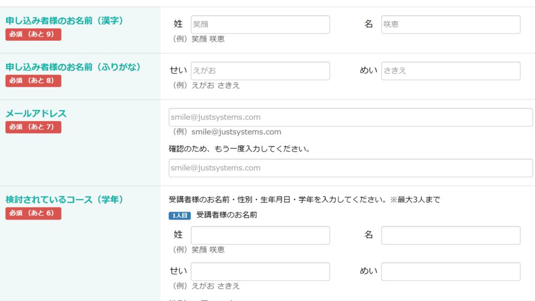Select the empty 名 field for 1人目 student
The height and width of the screenshot is (301, 535).
point(450,235)
